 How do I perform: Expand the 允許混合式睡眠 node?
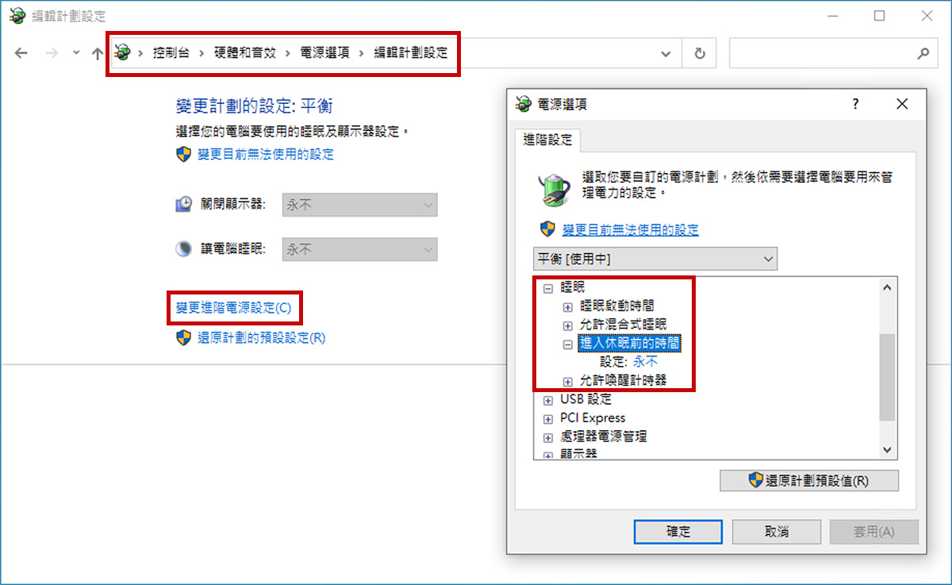(567, 325)
